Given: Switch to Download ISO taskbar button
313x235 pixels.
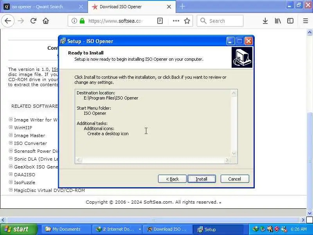Looking at the screenshot, I should (x=167, y=229).
